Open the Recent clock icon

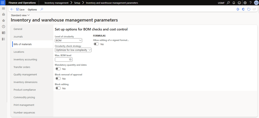3,26
